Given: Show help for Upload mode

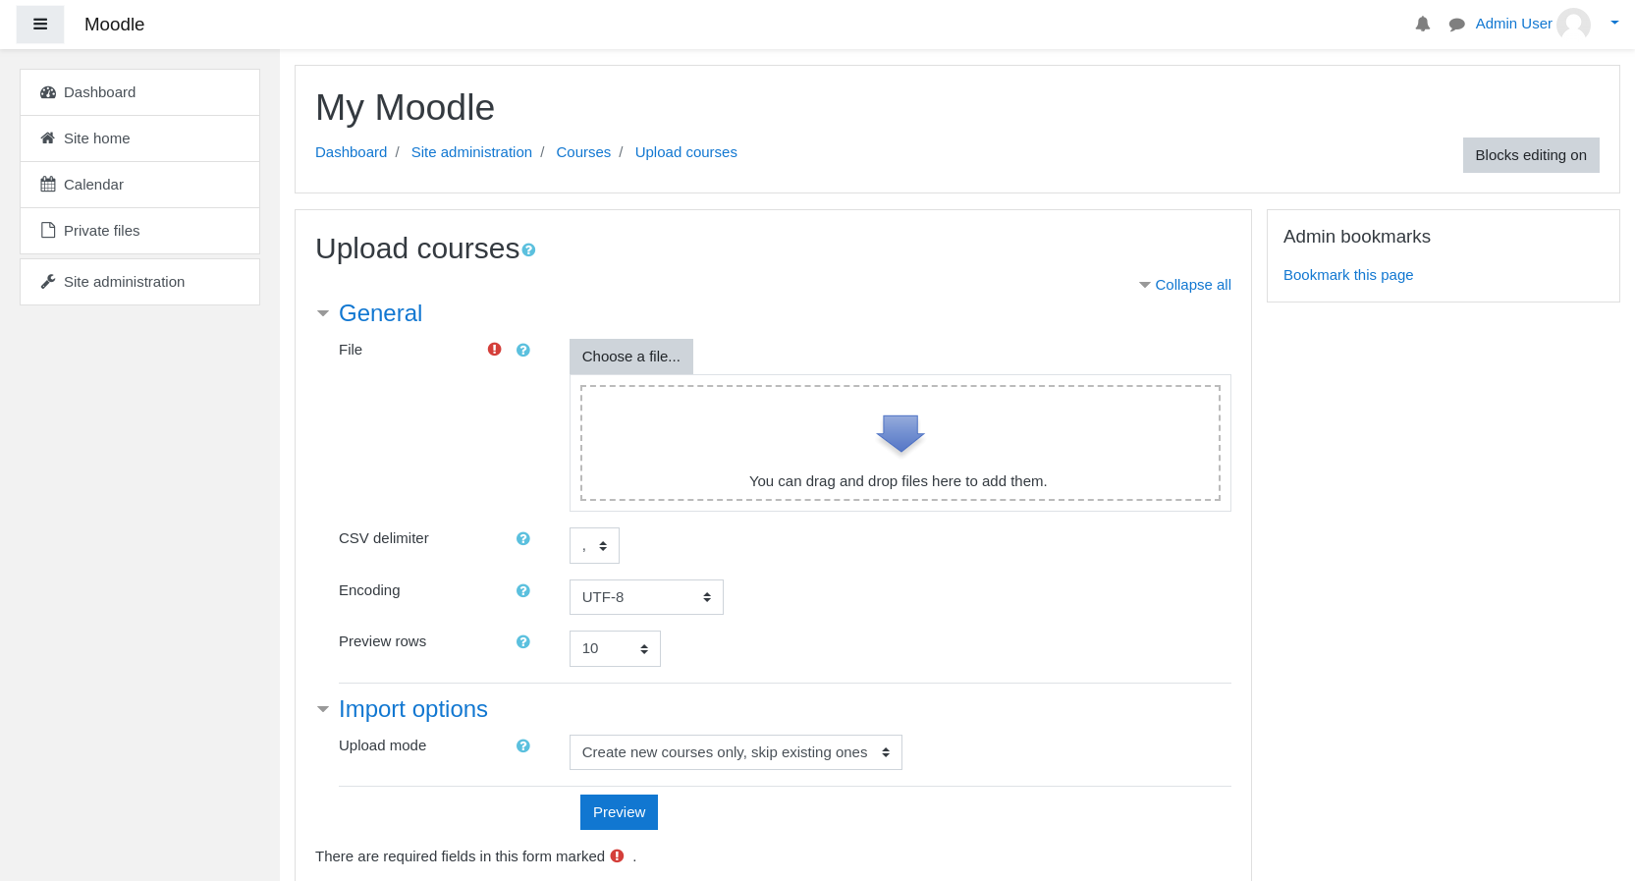Looking at the screenshot, I should coord(522,745).
